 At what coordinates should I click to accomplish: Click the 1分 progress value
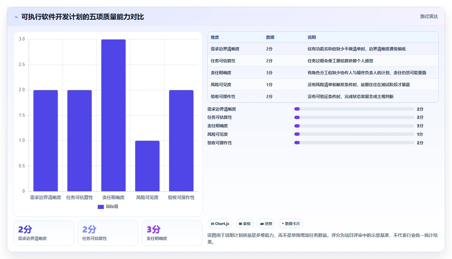pyautogui.click(x=420, y=134)
